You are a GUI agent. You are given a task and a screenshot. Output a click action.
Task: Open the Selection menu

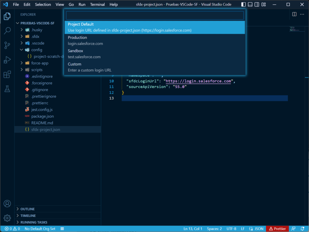(43, 4)
